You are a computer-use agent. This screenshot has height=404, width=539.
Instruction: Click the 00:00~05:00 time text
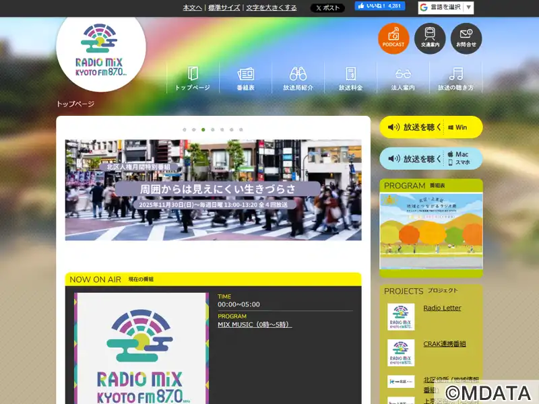[239, 304]
